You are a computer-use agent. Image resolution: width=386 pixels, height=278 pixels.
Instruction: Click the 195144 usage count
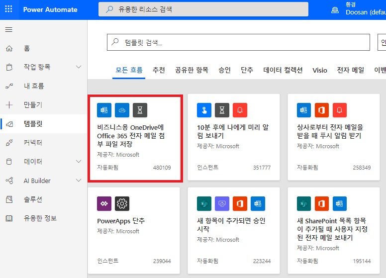point(362,261)
